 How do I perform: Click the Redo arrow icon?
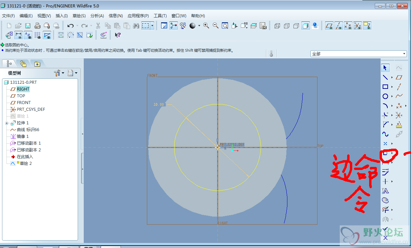click(x=84, y=26)
